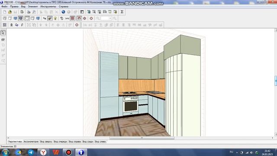Open the Инструменты menu
The height and width of the screenshot is (156, 277).
(48, 6)
